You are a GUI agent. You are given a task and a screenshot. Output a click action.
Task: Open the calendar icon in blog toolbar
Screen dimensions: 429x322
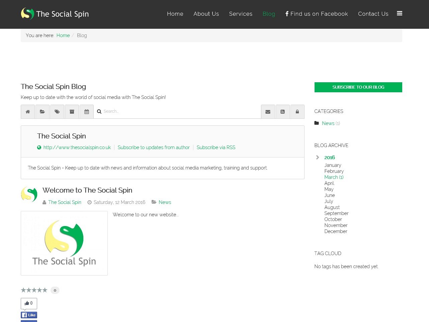(87, 112)
